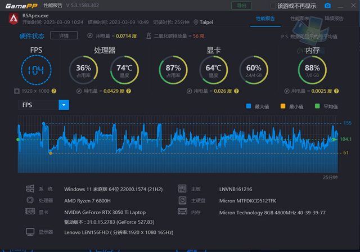Enable the 该游戏不再显示 checkbox
The width and height of the screenshot is (360, 252).
point(273,6)
